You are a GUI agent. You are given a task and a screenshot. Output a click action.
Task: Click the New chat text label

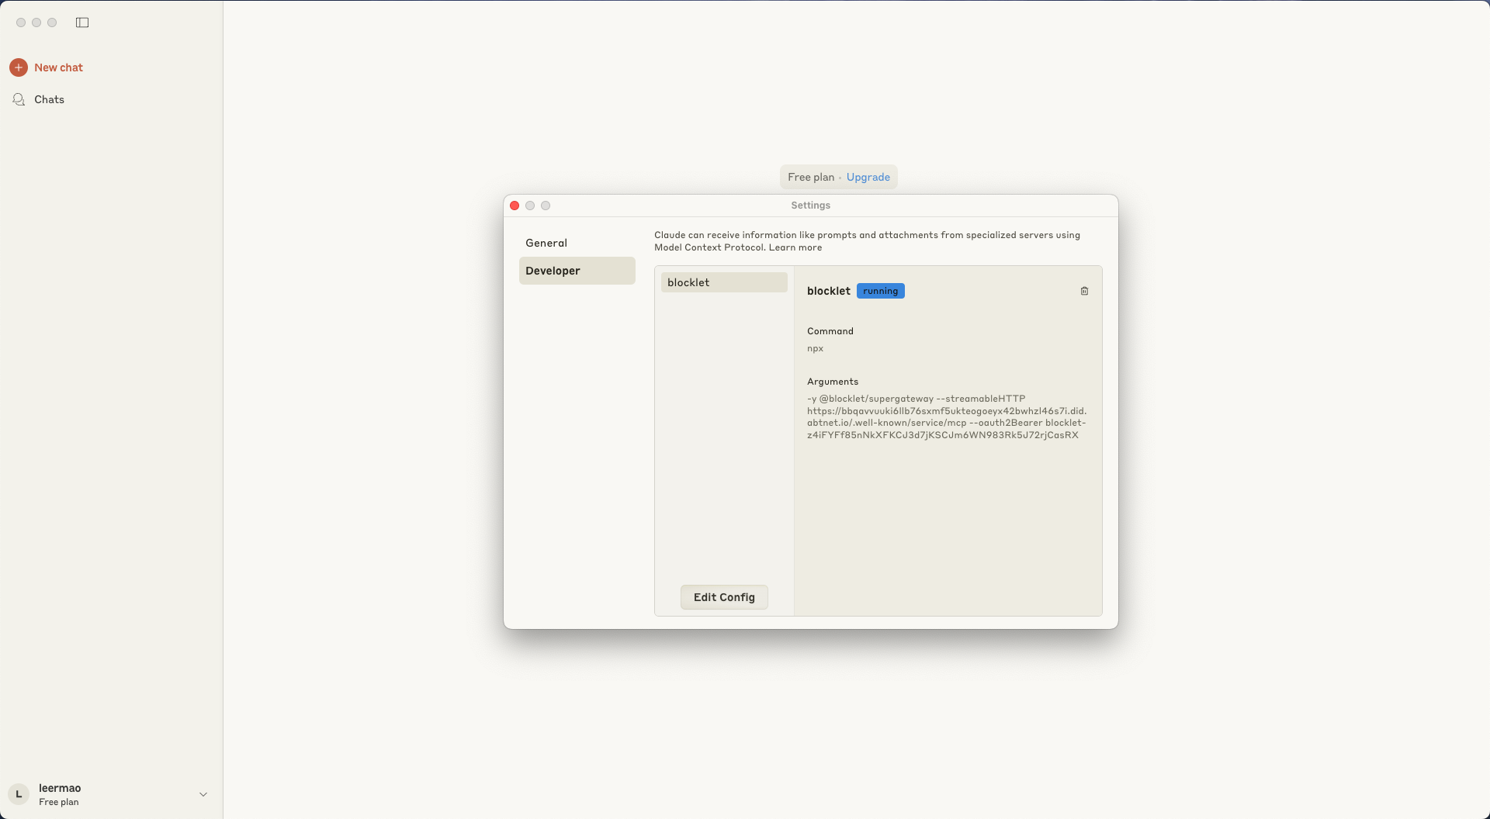pos(58,67)
